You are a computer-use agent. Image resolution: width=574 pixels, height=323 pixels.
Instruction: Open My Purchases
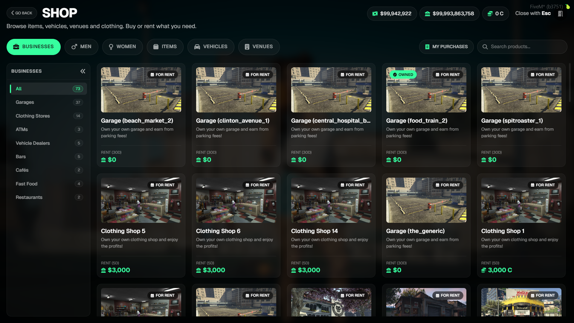[446, 47]
